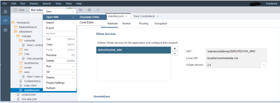280x103 pixels.
Task: Select Cut in context menu
Action: [60, 39]
